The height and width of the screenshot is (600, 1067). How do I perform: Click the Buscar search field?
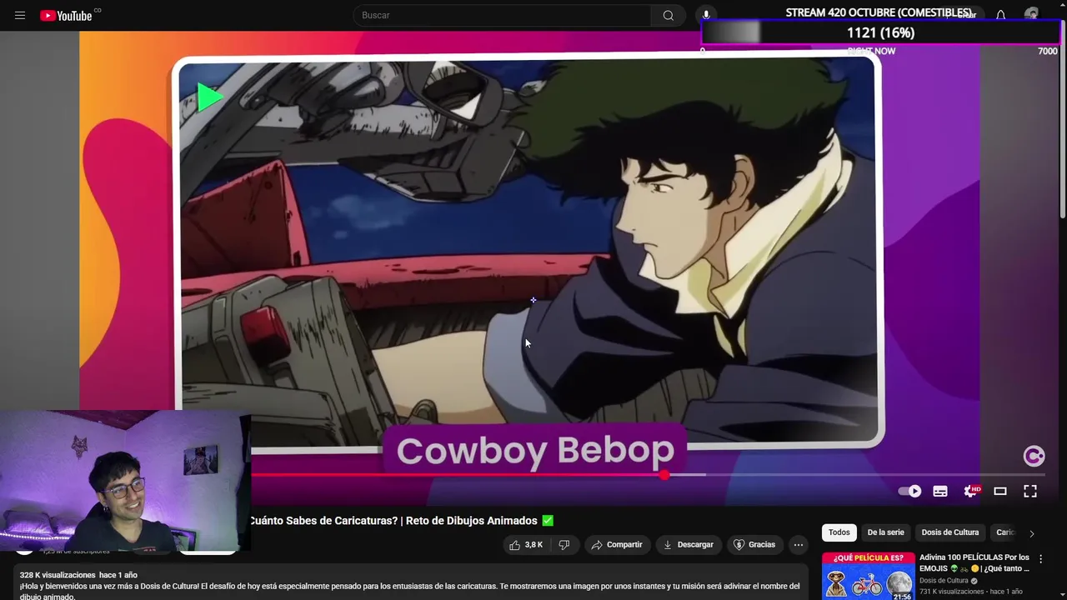click(x=503, y=15)
